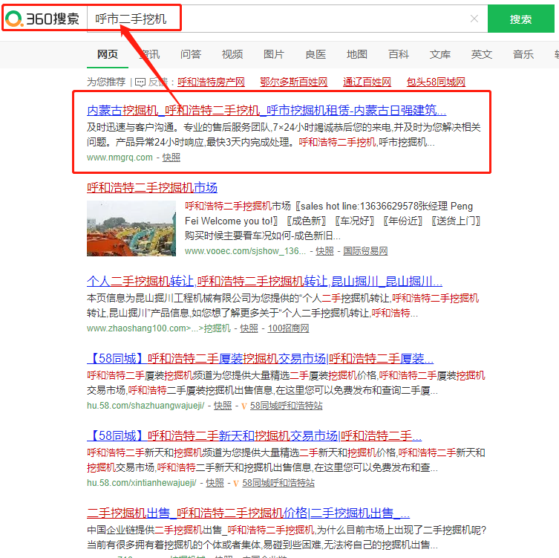This screenshot has height=558, width=559.
Task: Select the 百科 tab
Action: (x=399, y=54)
